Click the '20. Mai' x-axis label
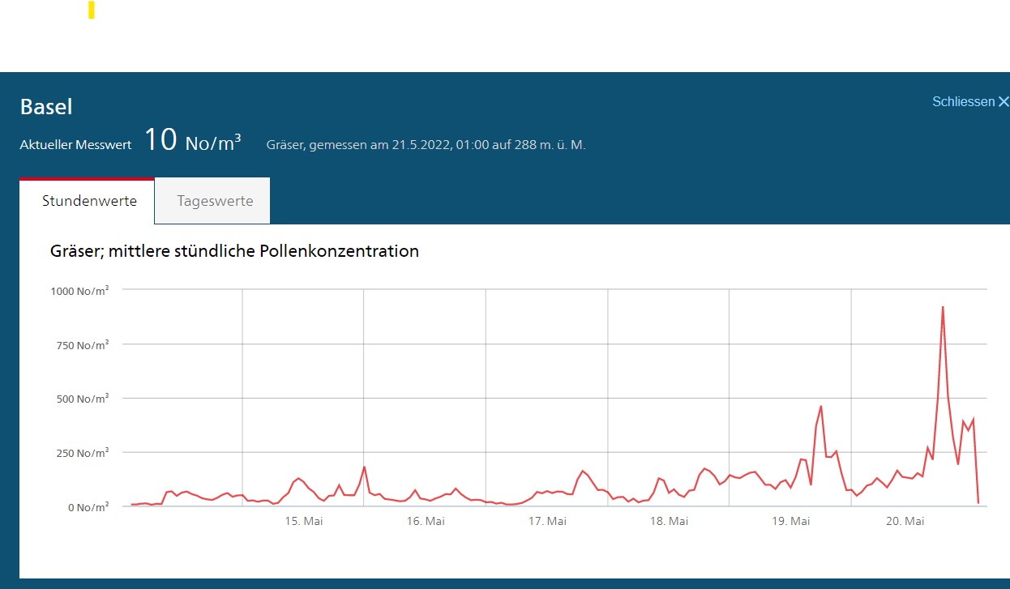Image resolution: width=1010 pixels, height=589 pixels. tap(905, 522)
